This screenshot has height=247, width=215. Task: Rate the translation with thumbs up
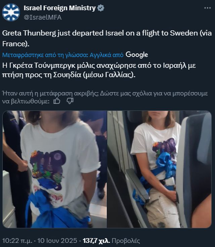coord(57,101)
